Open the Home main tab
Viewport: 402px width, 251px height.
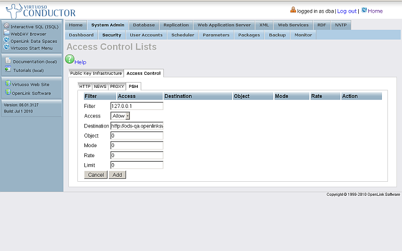point(76,25)
